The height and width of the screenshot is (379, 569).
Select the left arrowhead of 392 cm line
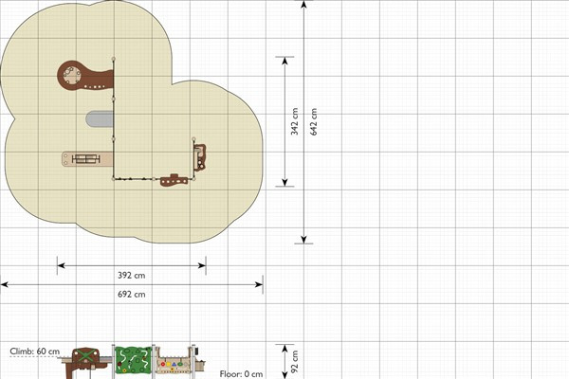pyautogui.click(x=61, y=265)
